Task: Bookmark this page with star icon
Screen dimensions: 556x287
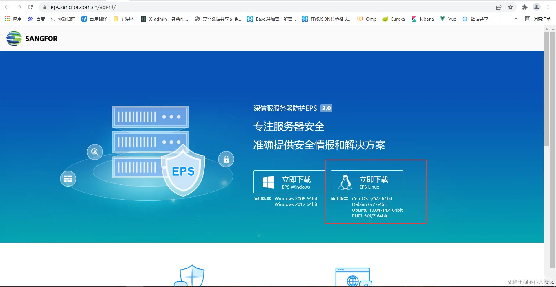Action: [x=510, y=7]
